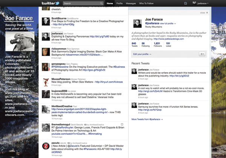This screenshot has width=226, height=158.
Task: Click the loujones2008 username
Action: click(x=59, y=91)
